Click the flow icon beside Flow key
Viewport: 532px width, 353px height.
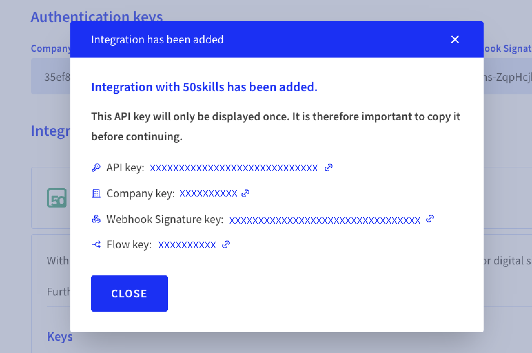pos(96,244)
